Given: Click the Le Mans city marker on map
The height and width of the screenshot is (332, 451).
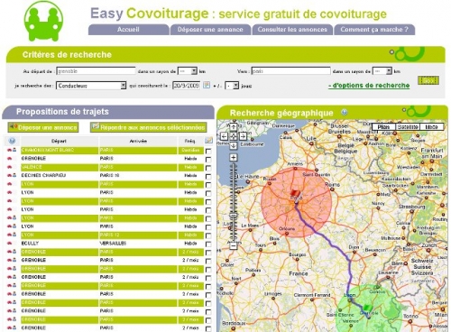Looking at the screenshot, I should (x=250, y=230).
